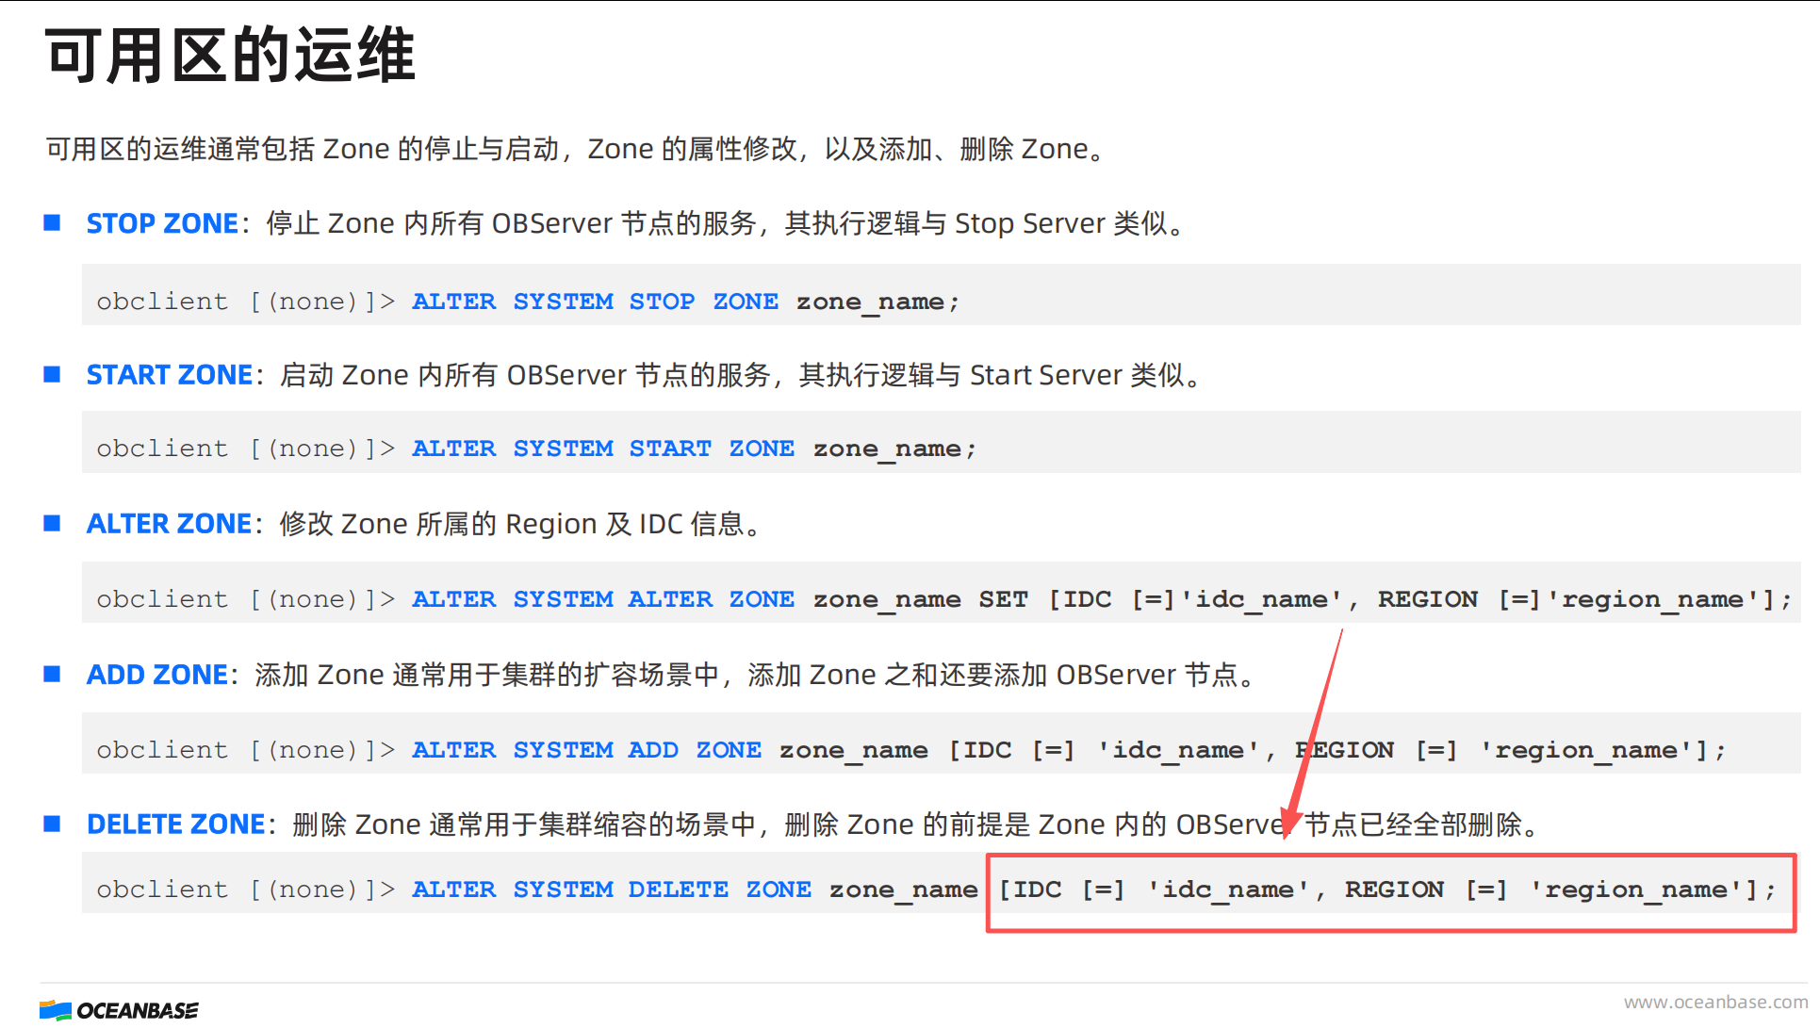
Task: Click blue bullet beside ADD ZONE
Action: [52, 675]
